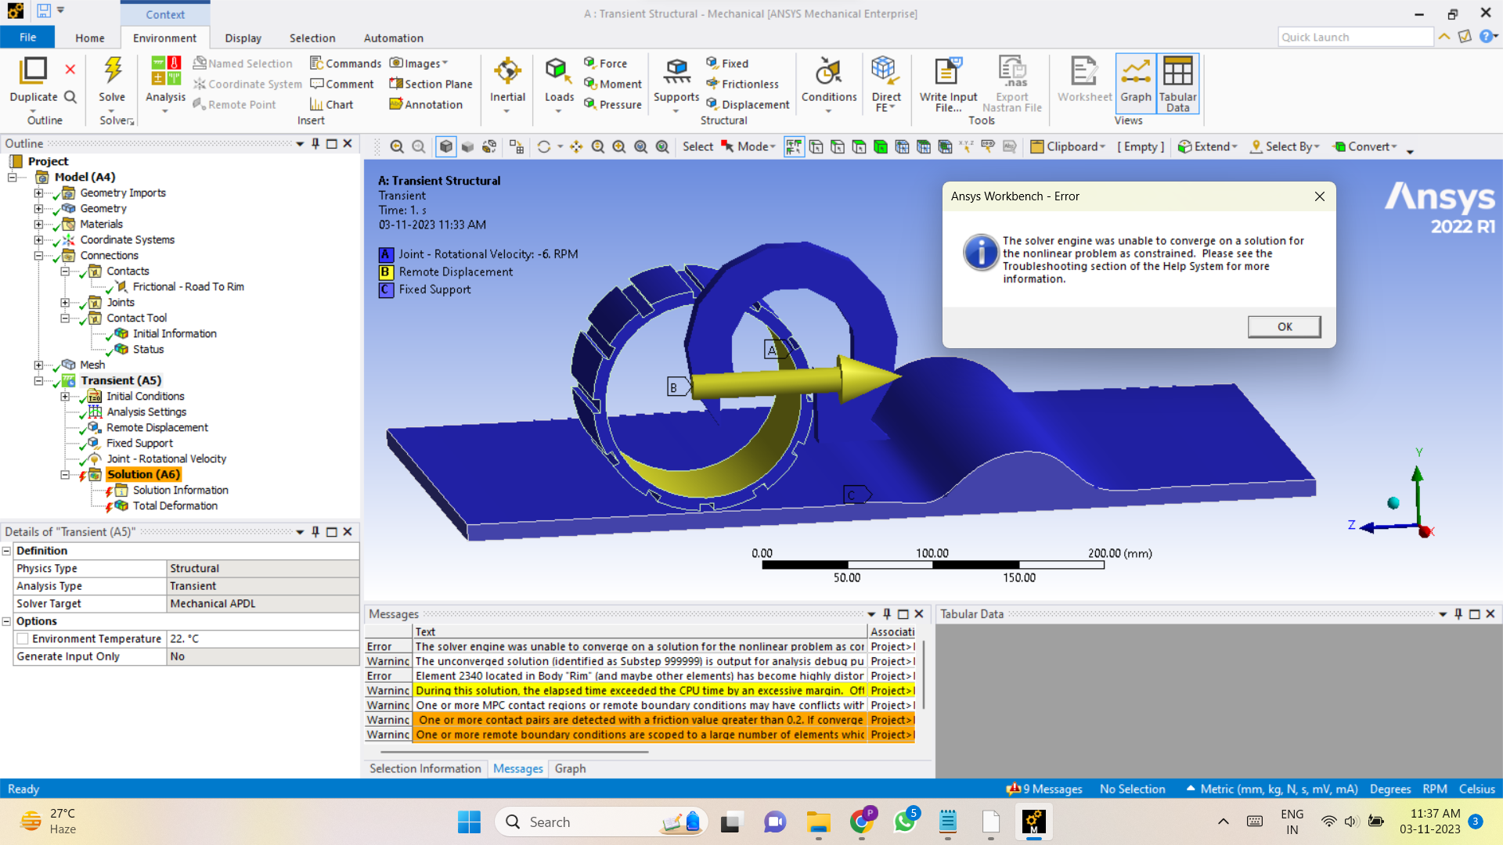Open the Mode dropdown
Viewport: 1503px width, 845px height.
point(748,146)
